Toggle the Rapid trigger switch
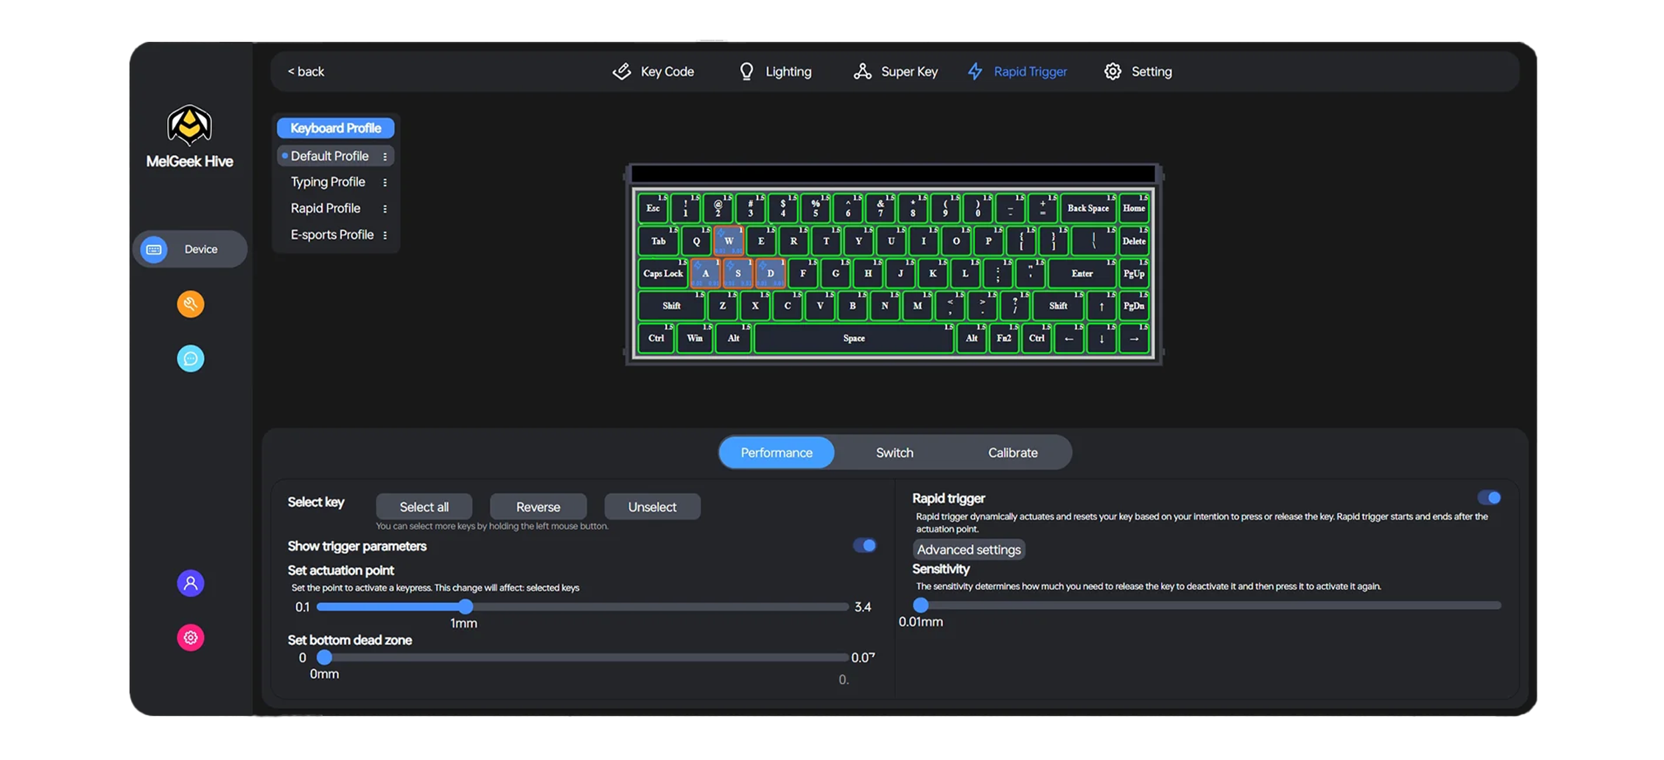This screenshot has width=1664, height=760. click(x=1489, y=498)
